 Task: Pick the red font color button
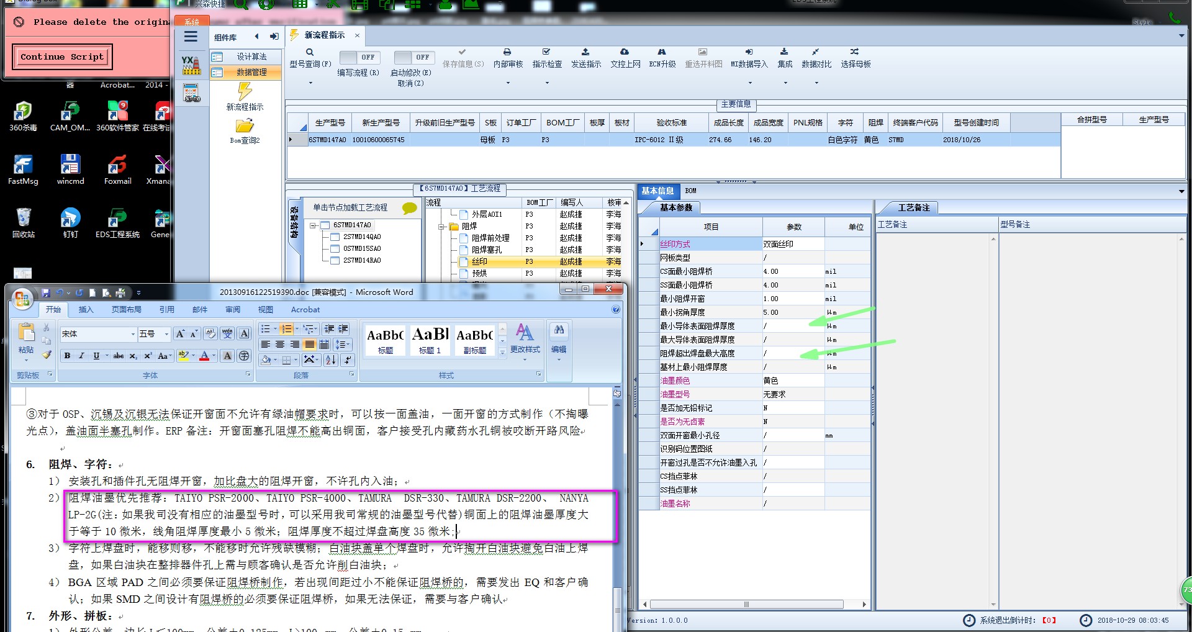[204, 356]
